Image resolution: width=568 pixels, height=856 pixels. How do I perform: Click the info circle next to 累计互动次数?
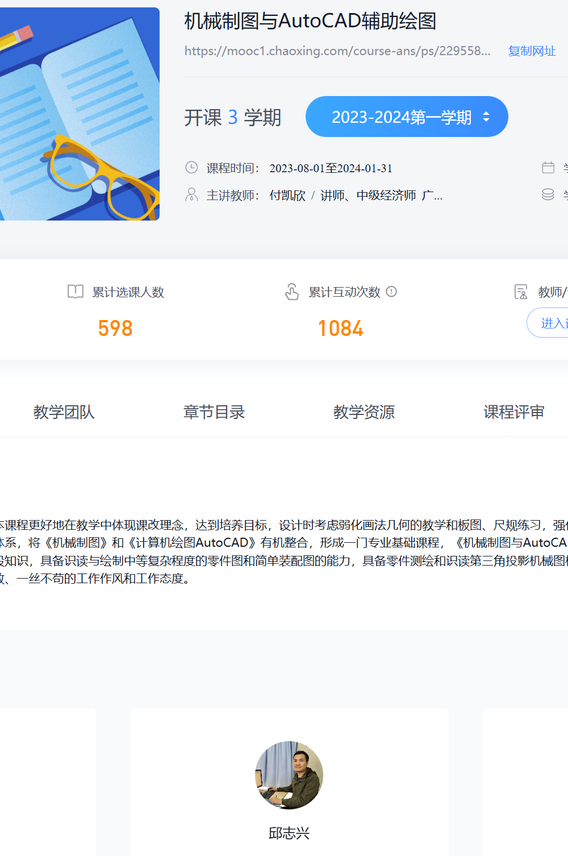(x=391, y=292)
